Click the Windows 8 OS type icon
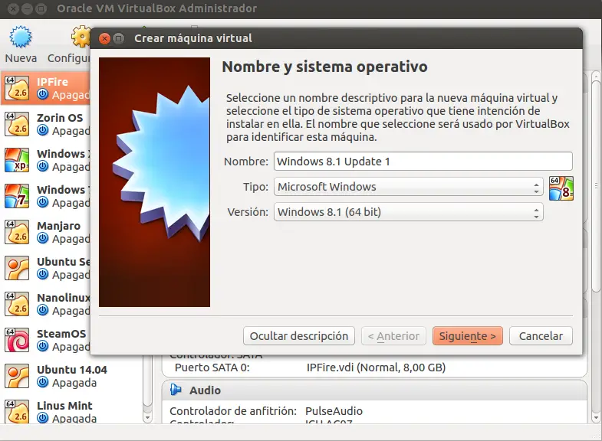The height and width of the screenshot is (441, 602). (561, 188)
